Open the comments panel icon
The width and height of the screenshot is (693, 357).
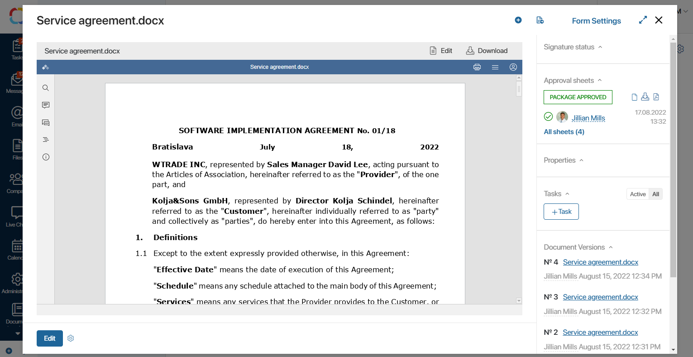point(46,105)
